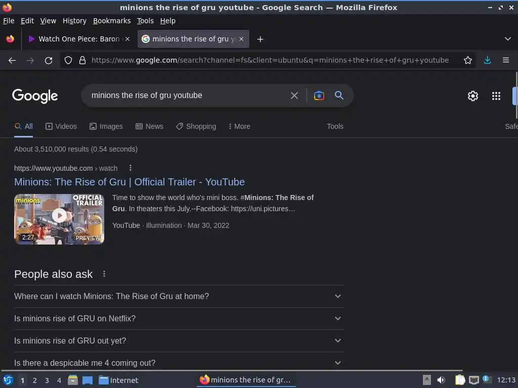Open the File menu

(x=9, y=21)
